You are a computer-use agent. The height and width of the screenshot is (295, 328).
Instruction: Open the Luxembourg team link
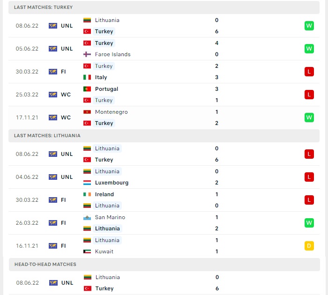pyautogui.click(x=112, y=183)
